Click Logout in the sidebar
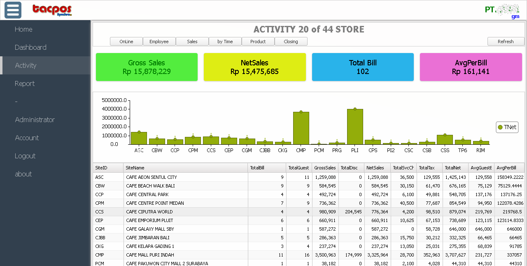Viewport: 527px width, 266px height. [x=25, y=156]
